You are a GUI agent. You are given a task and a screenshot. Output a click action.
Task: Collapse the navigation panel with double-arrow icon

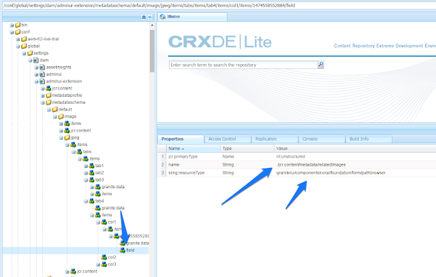(150, 17)
